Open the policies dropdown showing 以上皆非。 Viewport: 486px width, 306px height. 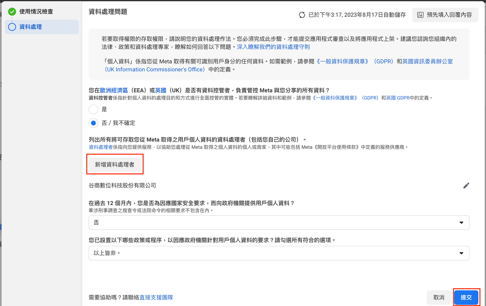279,253
